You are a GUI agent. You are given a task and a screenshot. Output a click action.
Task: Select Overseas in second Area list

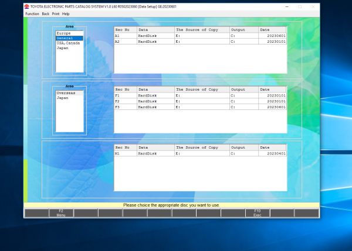69,93
